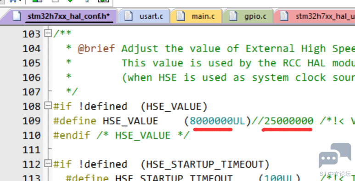Select the gpio.c tab
Viewport: 355px width, 181px height.
tap(248, 17)
